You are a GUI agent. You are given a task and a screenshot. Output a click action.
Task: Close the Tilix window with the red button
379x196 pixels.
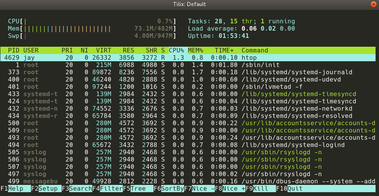point(374,4)
